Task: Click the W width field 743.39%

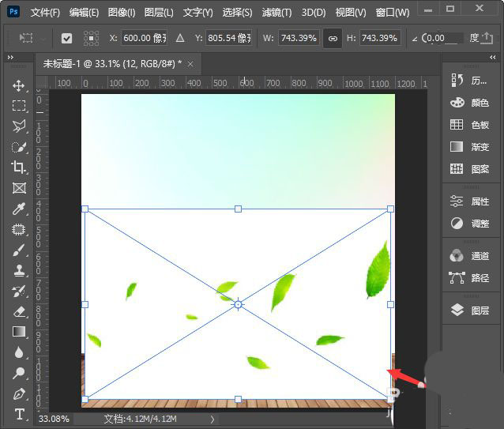Action: 299,38
